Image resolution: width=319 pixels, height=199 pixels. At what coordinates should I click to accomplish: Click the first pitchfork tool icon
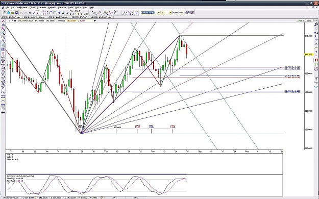[x=125, y=13]
